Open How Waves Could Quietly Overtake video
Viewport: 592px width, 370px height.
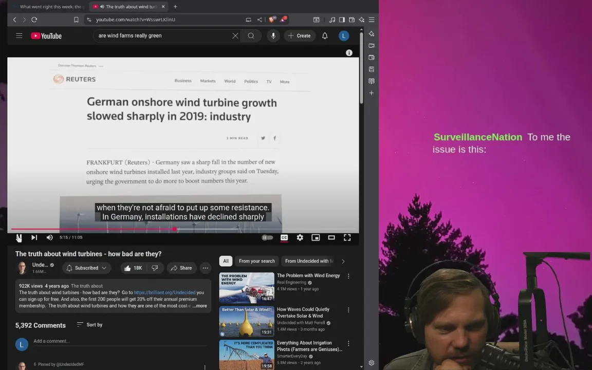coord(247,321)
